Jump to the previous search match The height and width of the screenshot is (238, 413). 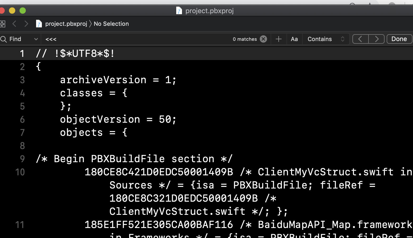(360, 39)
